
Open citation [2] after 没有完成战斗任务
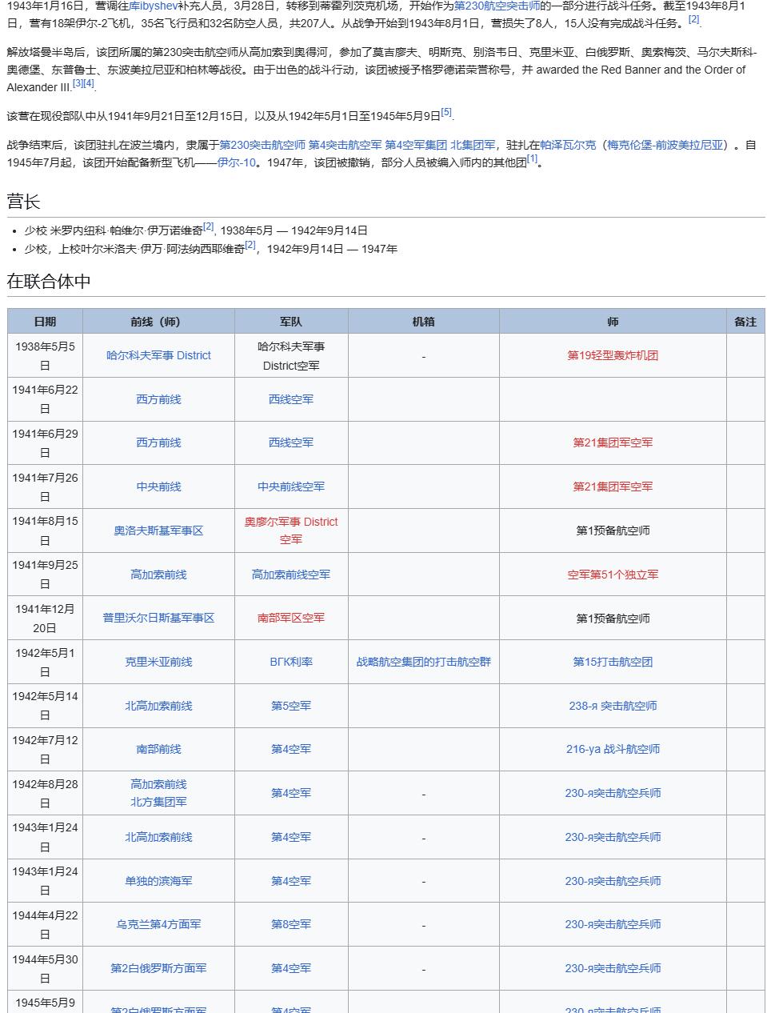point(694,19)
